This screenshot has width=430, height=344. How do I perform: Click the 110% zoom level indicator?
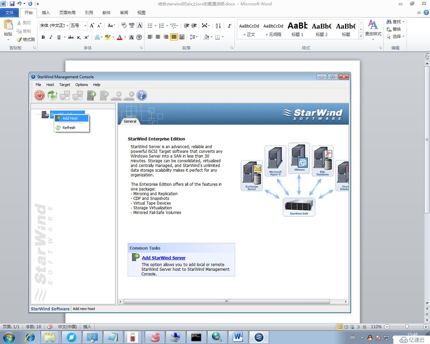tap(376, 327)
